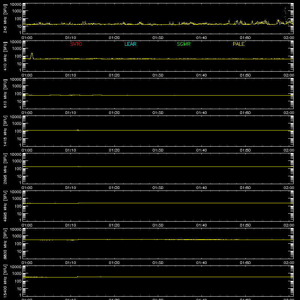Click the '10000' tick on the 15400 MHz axis
The width and height of the screenshot is (300, 300).
[16, 267]
